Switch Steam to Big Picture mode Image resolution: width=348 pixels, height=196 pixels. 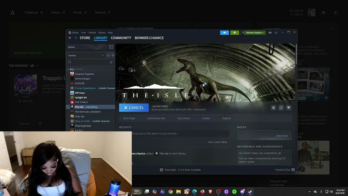pyautogui.click(x=276, y=33)
